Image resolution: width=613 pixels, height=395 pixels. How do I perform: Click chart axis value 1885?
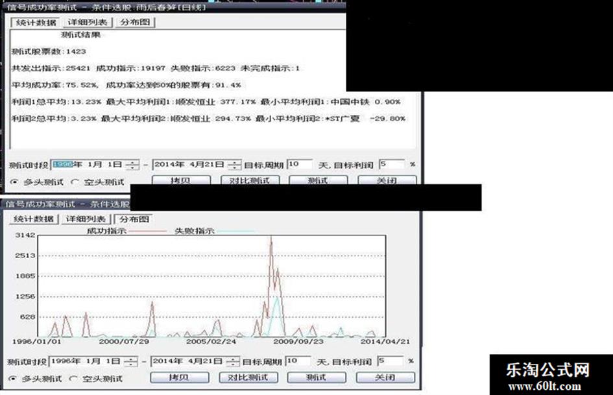pos(25,276)
